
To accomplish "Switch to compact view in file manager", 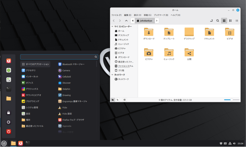I will coord(237,21).
